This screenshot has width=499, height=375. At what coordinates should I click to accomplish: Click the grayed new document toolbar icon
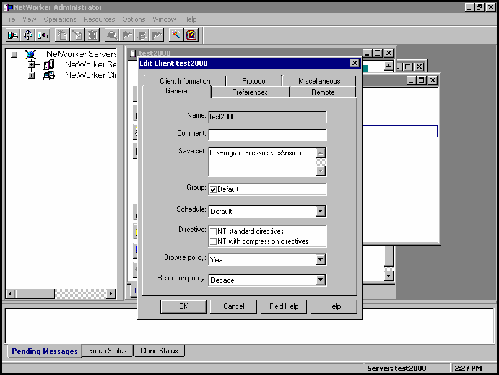(x=63, y=35)
